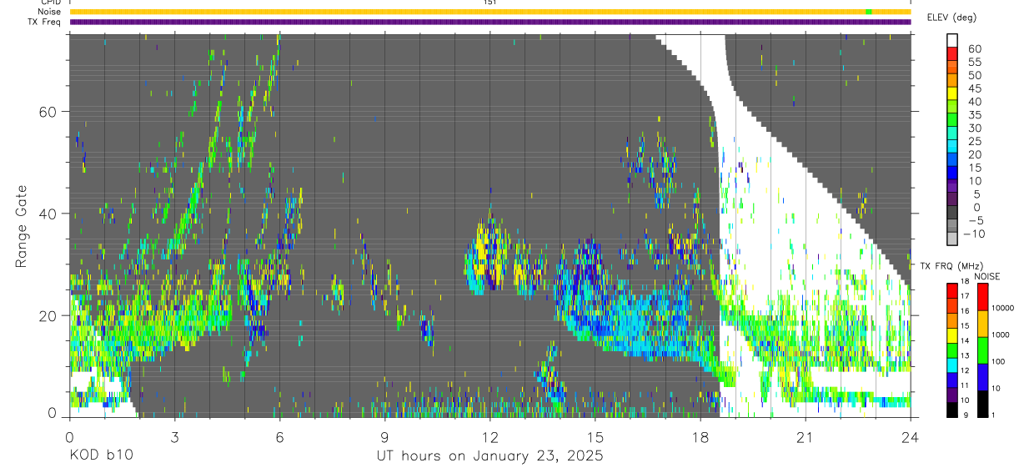The height and width of the screenshot is (473, 1024).
Task: Pick the black bottom segment of TX FRQ colorbar
Action: coord(952,410)
